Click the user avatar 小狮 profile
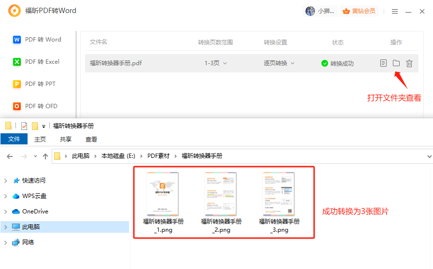 [320, 11]
